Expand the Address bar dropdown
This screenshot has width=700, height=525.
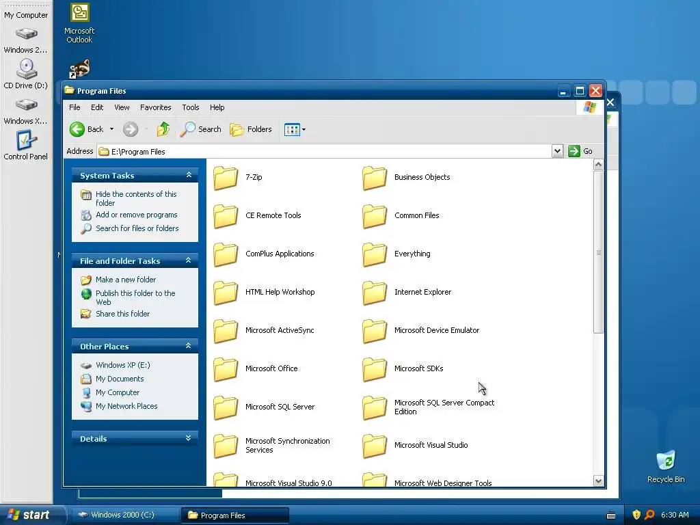557,151
